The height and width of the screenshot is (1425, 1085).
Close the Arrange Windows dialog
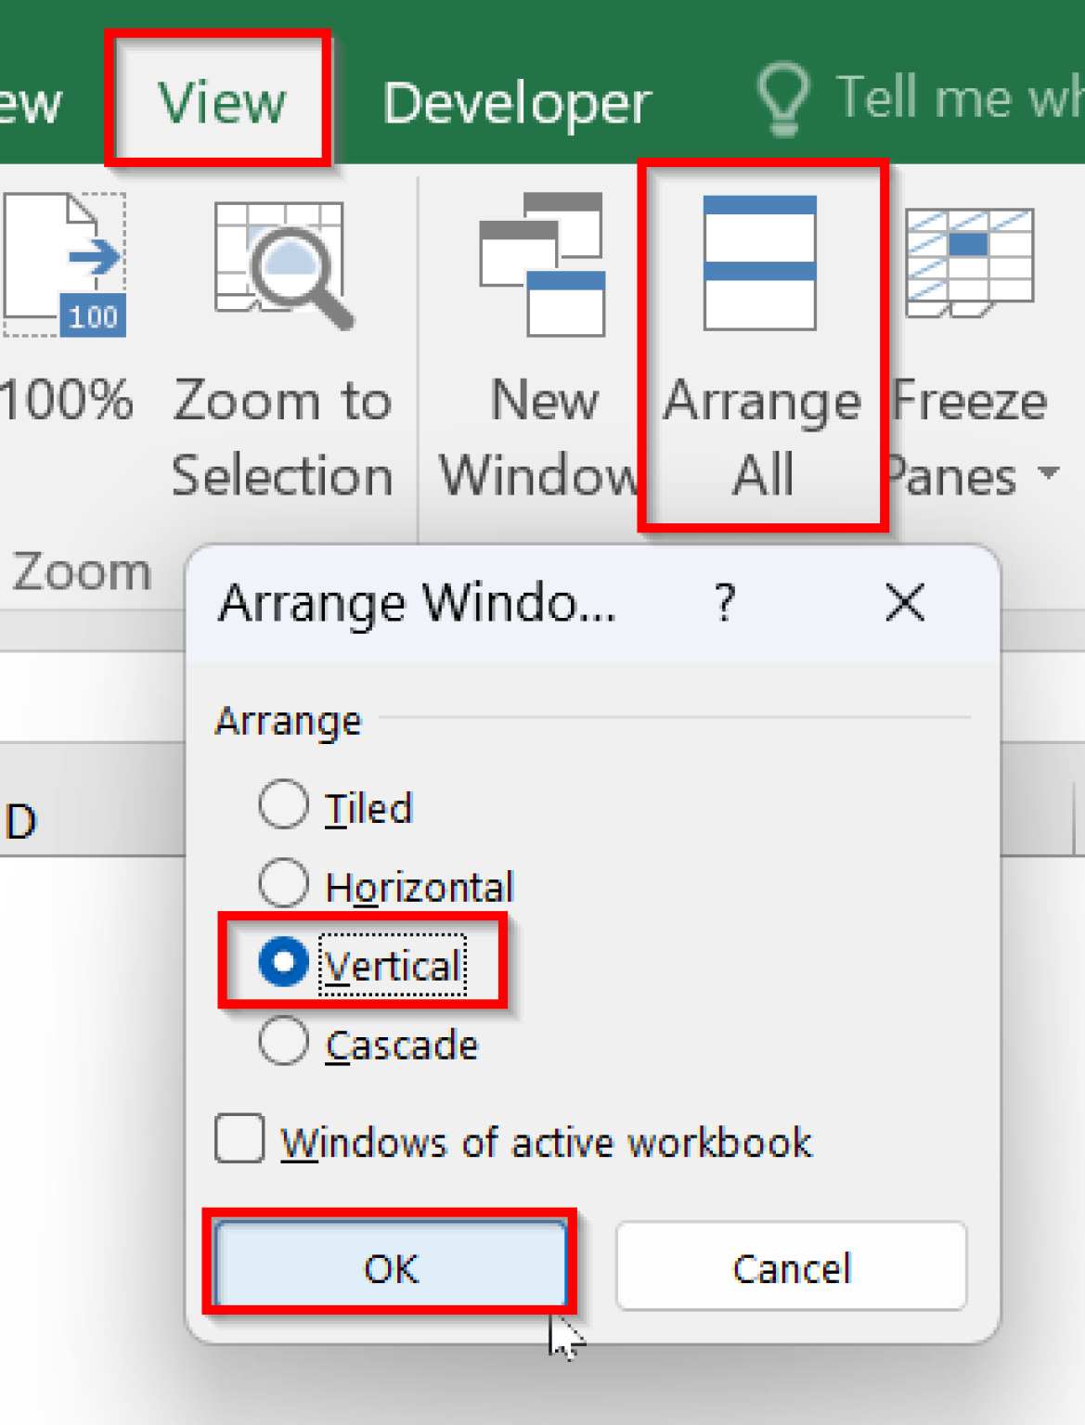904,604
